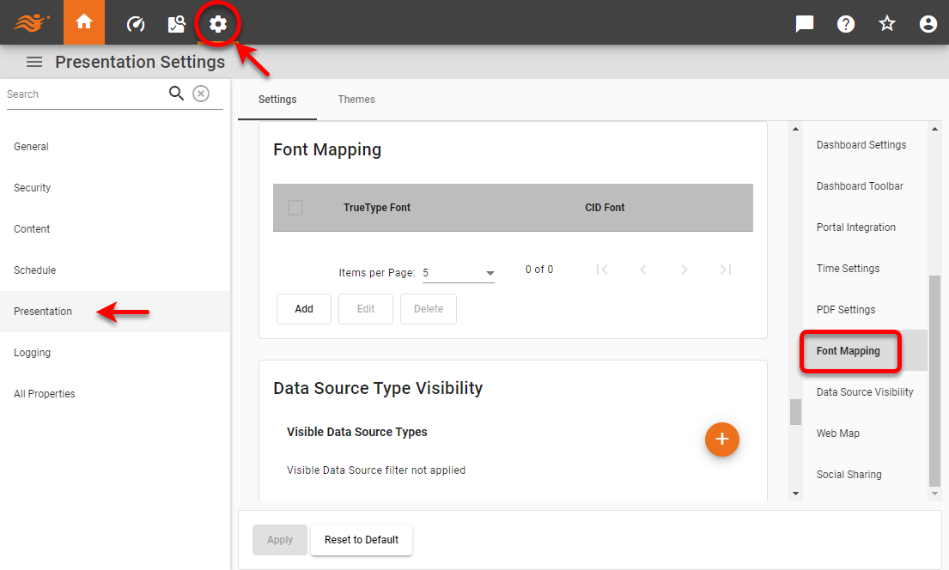Jump to PDF Settings section
The image size is (949, 570).
pos(846,310)
